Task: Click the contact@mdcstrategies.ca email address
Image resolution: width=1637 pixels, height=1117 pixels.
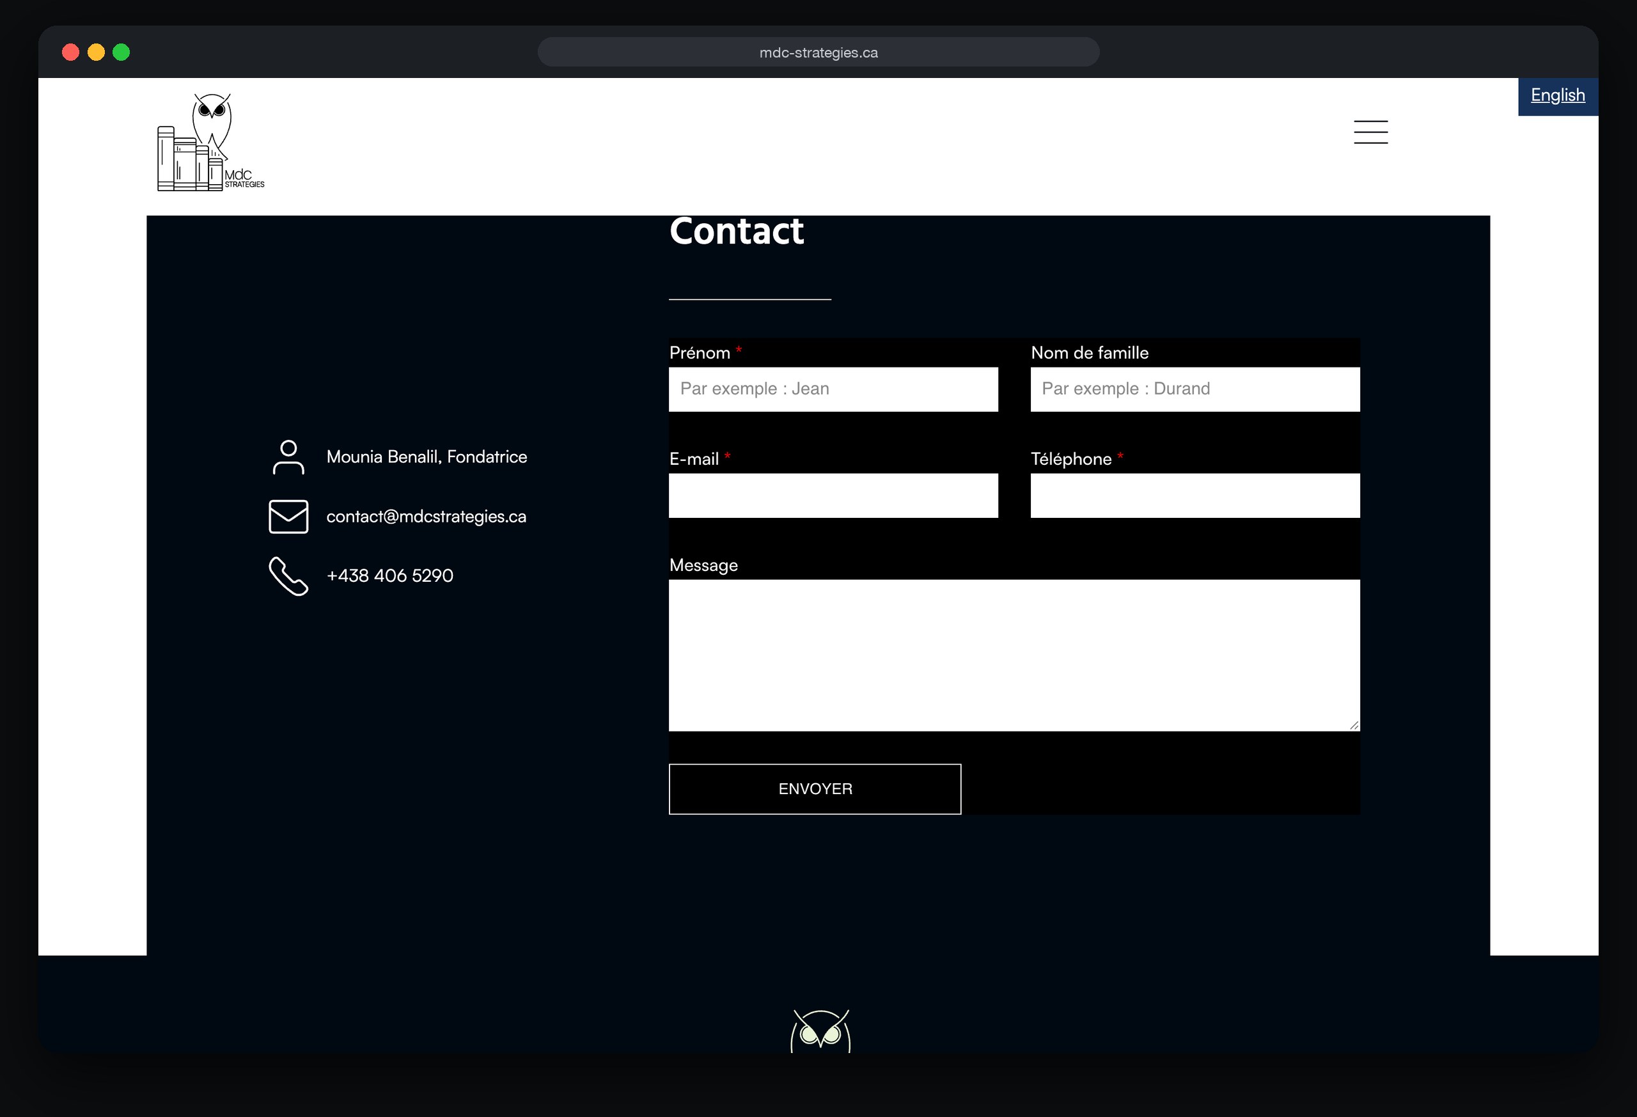Action: (426, 517)
